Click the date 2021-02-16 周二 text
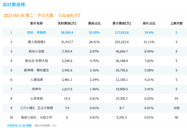The image size is (187, 128). coord(18,15)
